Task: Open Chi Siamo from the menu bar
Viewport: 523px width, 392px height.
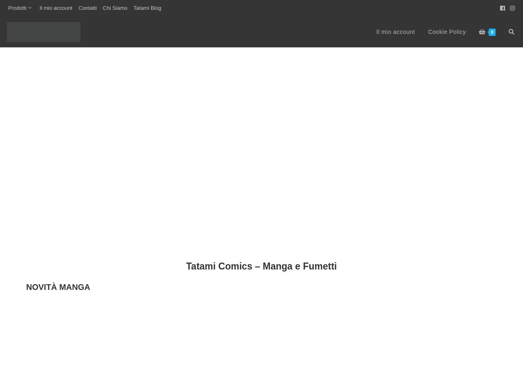Action: pyautogui.click(x=115, y=8)
